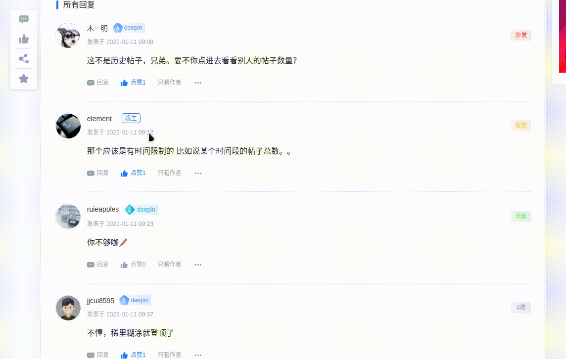Click the reply bubble icon under 木一明's comment
This screenshot has height=359, width=566.
(91, 83)
